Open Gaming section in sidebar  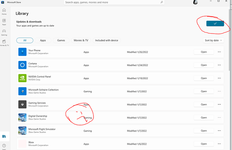(4, 32)
